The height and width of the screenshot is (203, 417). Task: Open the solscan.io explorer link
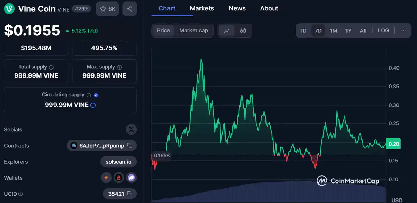118,162
